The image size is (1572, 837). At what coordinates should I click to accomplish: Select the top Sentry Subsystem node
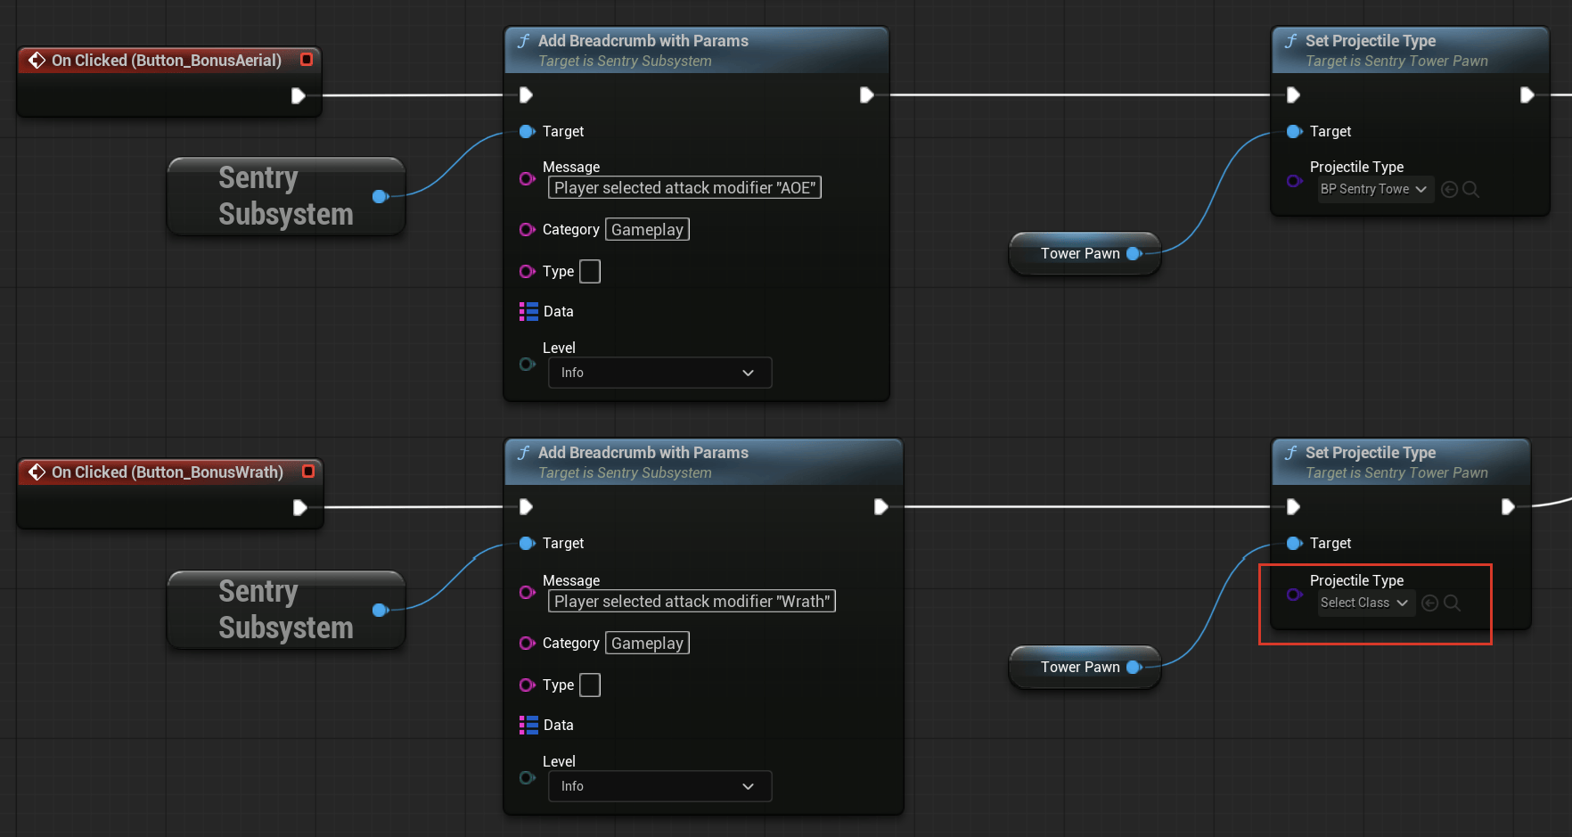286,196
